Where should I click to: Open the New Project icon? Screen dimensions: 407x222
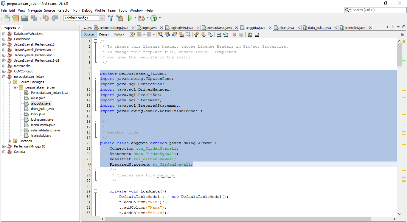click(15, 18)
